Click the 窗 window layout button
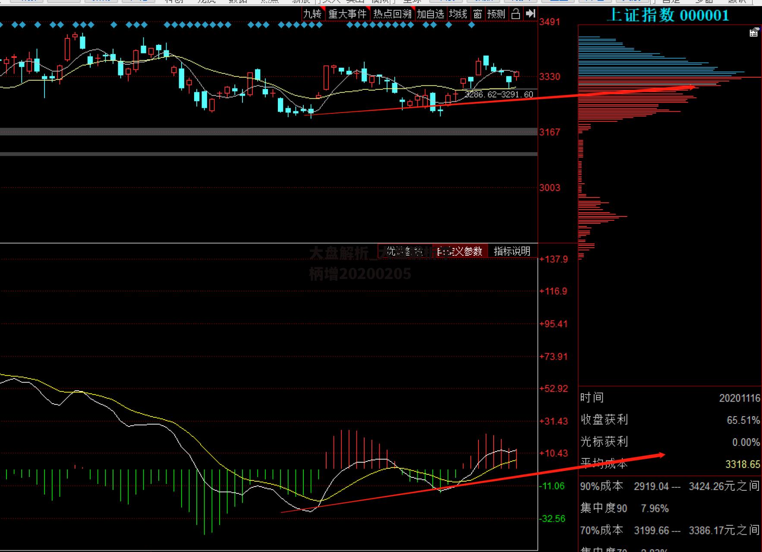The image size is (762, 552). coord(477,14)
